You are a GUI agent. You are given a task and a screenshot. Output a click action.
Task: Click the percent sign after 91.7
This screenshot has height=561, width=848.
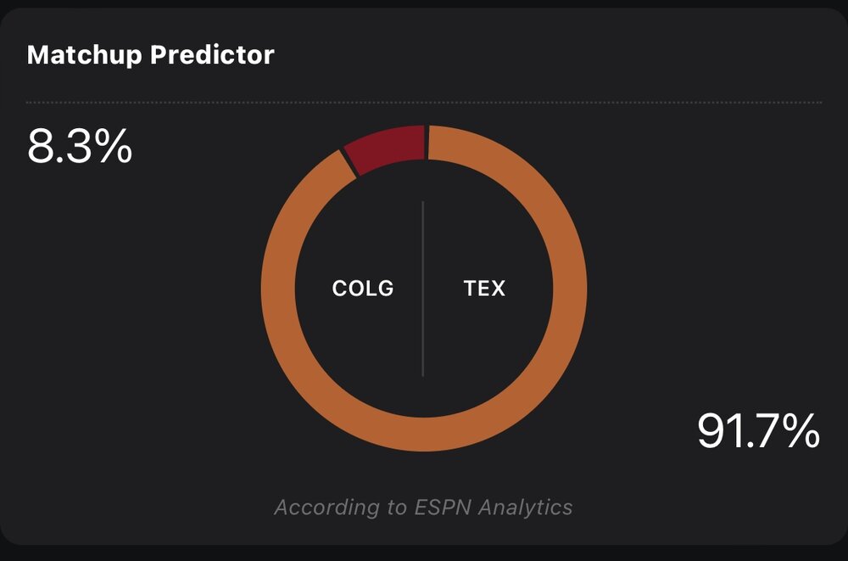tap(801, 430)
